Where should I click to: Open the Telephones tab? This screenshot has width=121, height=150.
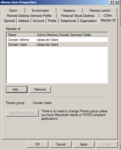(68, 21)
